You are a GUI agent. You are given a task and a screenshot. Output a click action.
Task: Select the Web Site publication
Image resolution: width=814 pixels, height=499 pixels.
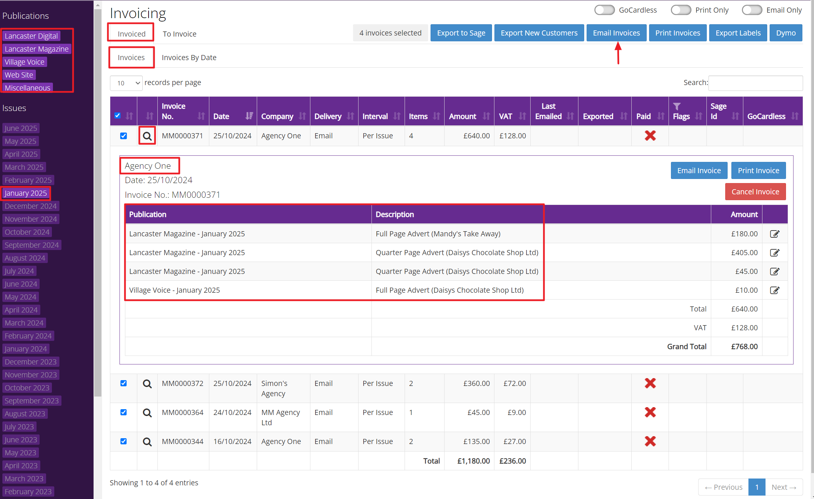point(19,75)
